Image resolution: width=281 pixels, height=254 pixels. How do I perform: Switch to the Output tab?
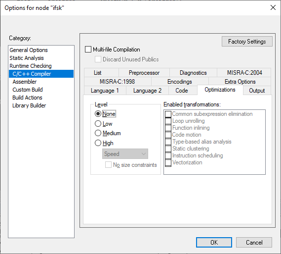[x=257, y=90]
